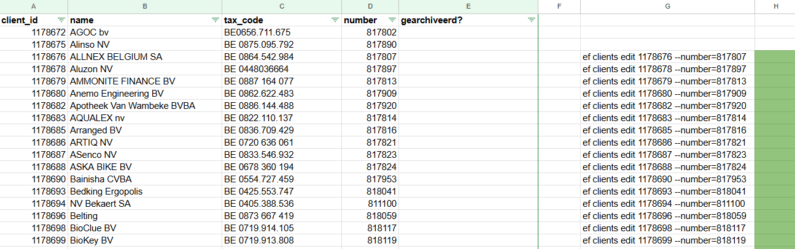
Task: Click tax code BE 0448036664
Action: point(282,69)
